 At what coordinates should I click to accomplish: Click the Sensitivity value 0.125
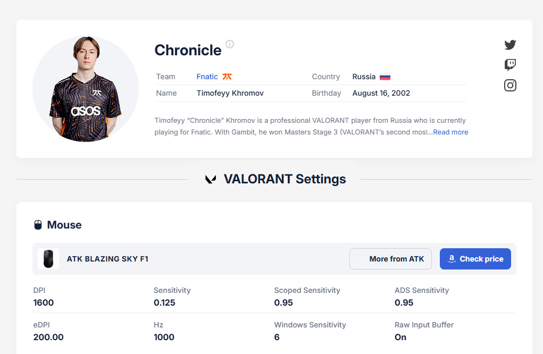pyautogui.click(x=164, y=302)
